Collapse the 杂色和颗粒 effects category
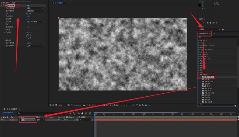 pos(199,74)
